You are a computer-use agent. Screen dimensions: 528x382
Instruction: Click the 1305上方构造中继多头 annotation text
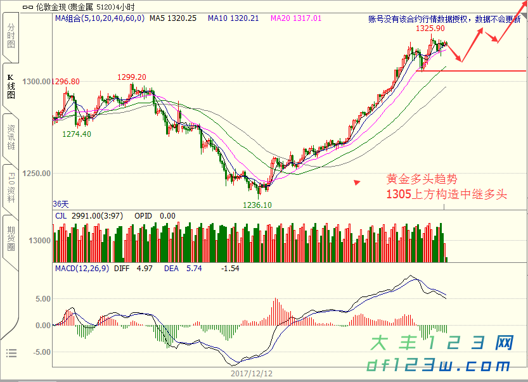(x=447, y=194)
